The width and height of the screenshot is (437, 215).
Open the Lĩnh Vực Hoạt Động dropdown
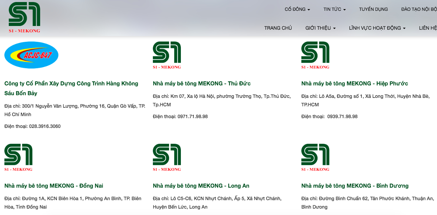pyautogui.click(x=377, y=28)
